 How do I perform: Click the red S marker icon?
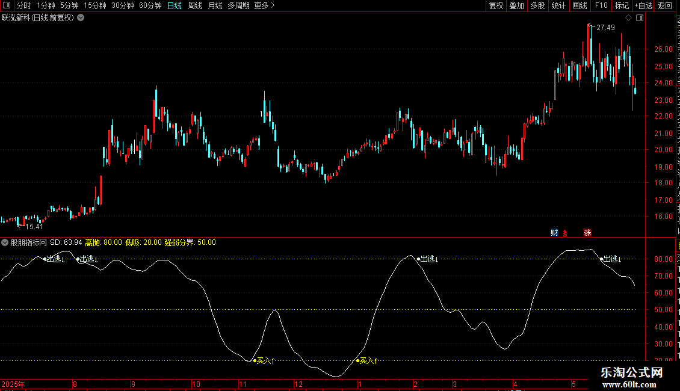click(565, 233)
